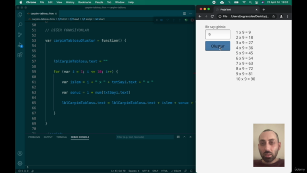Open the View menu in menu bar

[59, 2]
